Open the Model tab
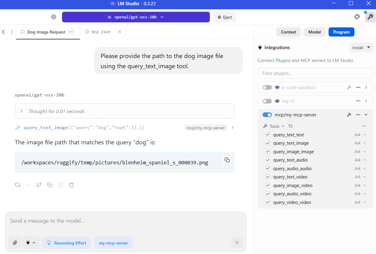The width and height of the screenshot is (376, 254). tap(314, 32)
